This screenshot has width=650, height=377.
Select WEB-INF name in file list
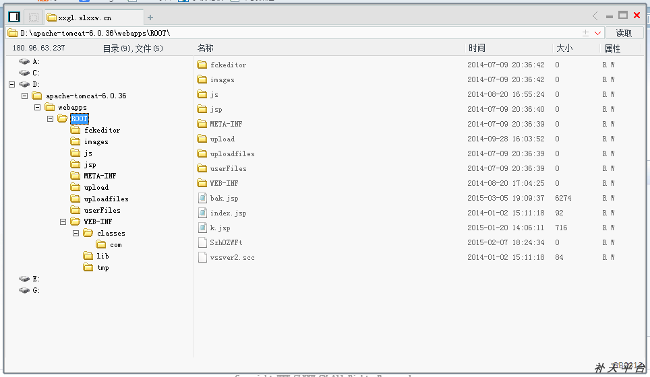pyautogui.click(x=224, y=183)
